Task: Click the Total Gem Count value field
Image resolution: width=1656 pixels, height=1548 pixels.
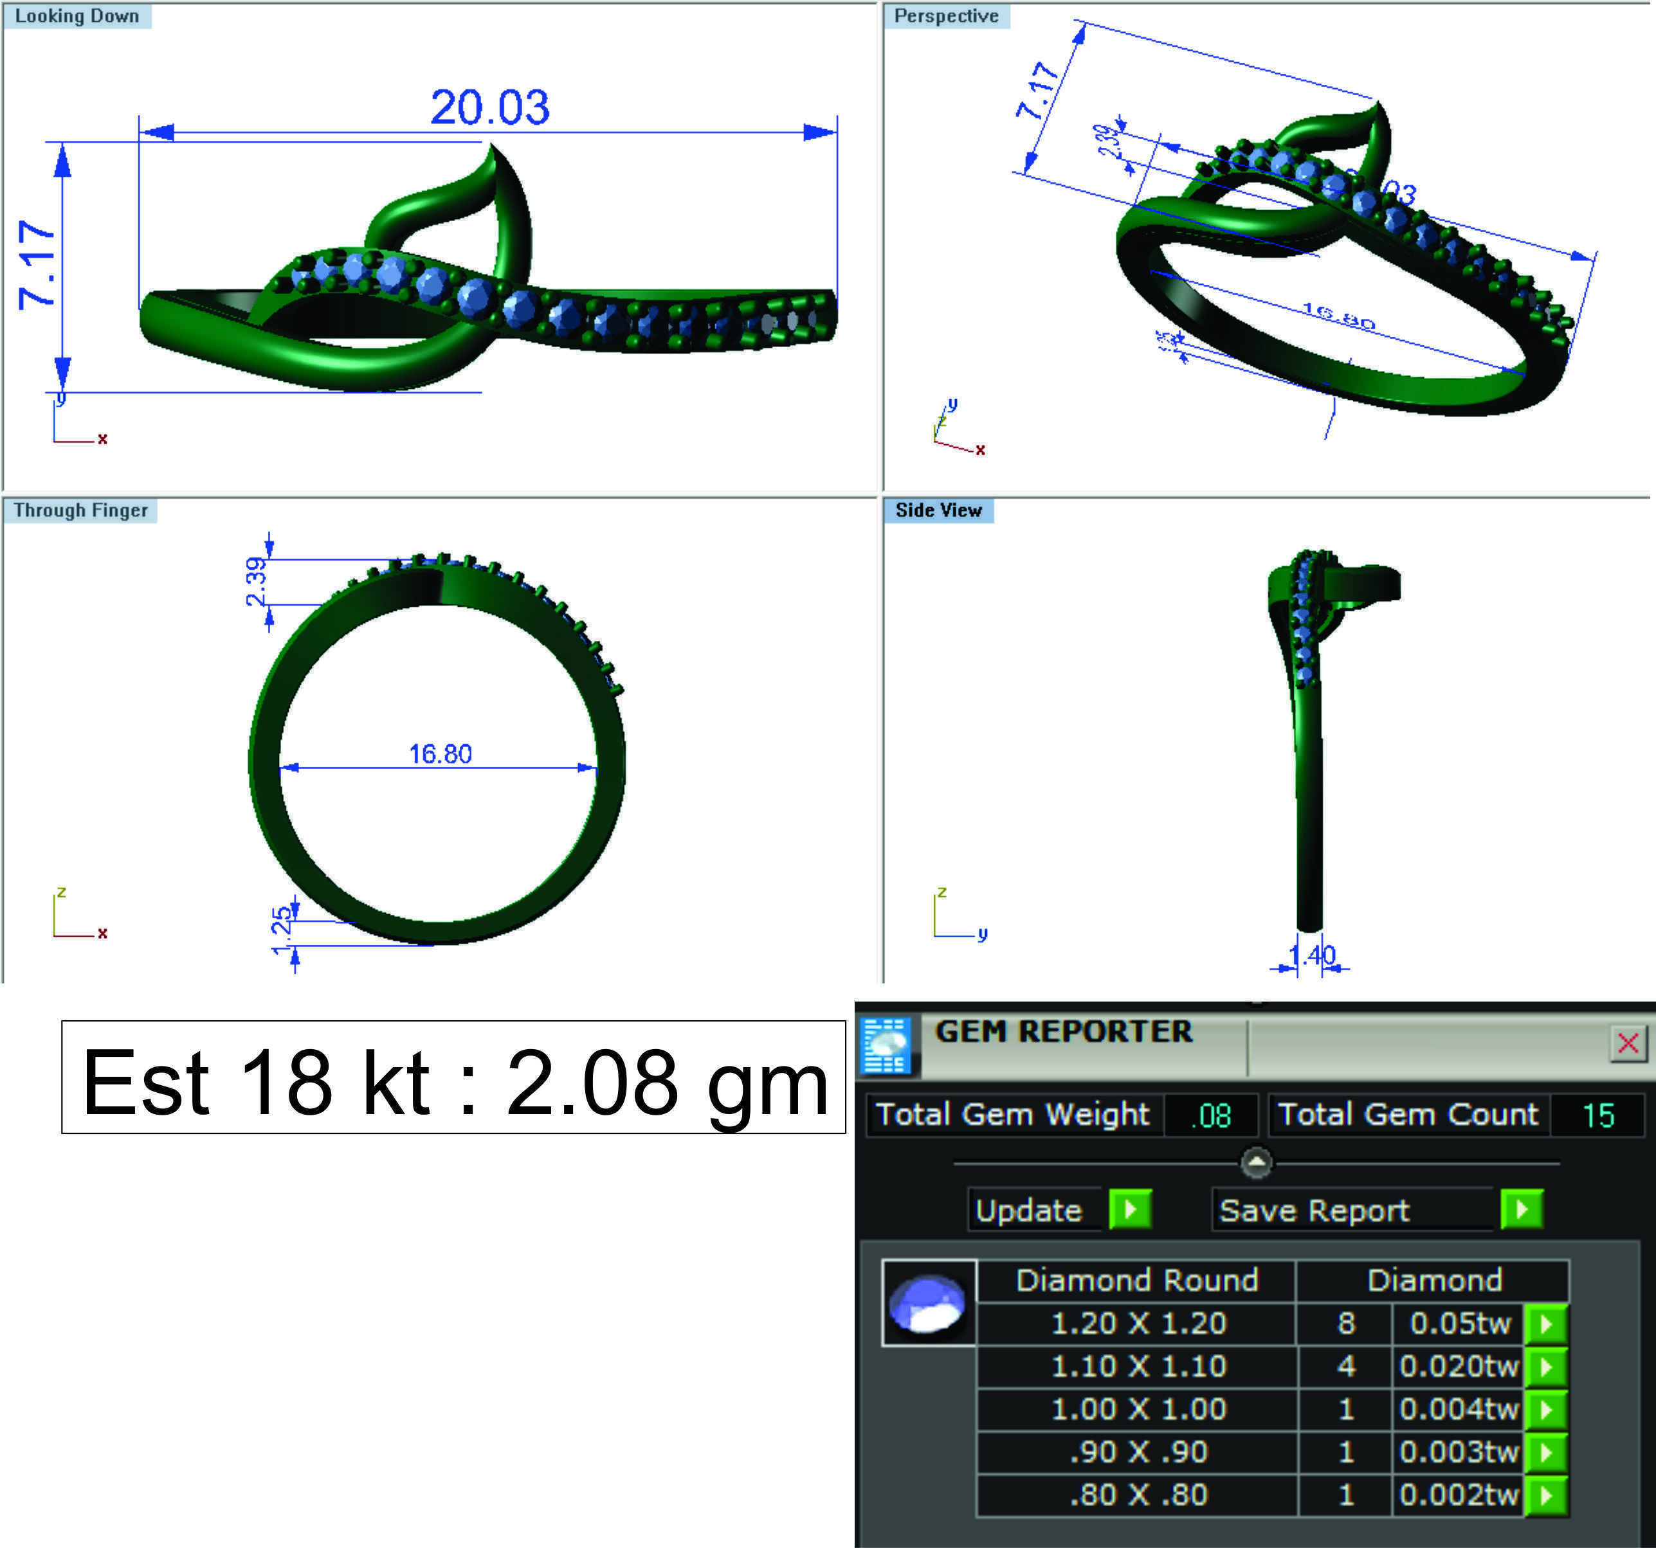Action: point(1597,1115)
